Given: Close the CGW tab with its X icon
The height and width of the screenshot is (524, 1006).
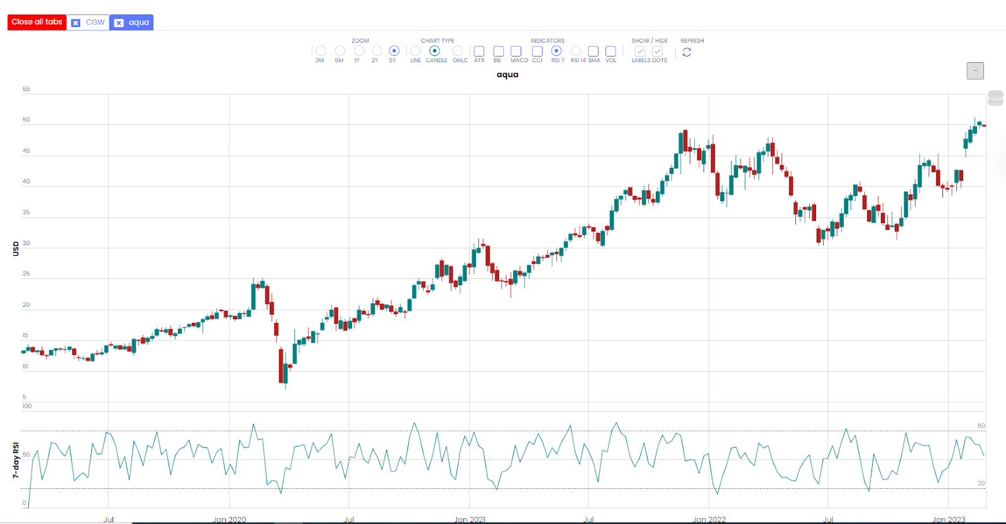Looking at the screenshot, I should click(x=75, y=23).
